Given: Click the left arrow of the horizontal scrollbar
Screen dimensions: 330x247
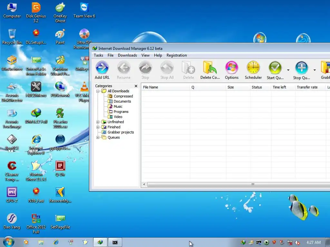Looking at the screenshot, I should [x=144, y=184].
